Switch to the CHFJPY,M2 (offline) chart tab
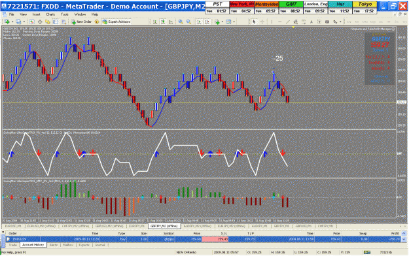 coord(76,226)
